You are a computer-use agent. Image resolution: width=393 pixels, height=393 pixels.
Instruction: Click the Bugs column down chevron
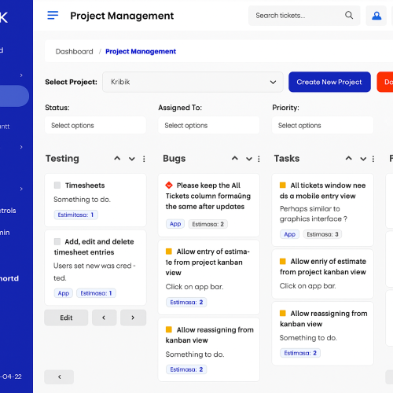pos(249,159)
